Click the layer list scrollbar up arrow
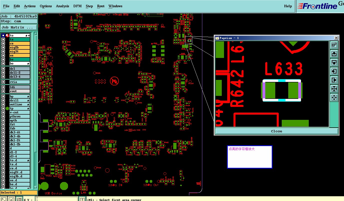The height and width of the screenshot is (201, 344). pos(35,34)
